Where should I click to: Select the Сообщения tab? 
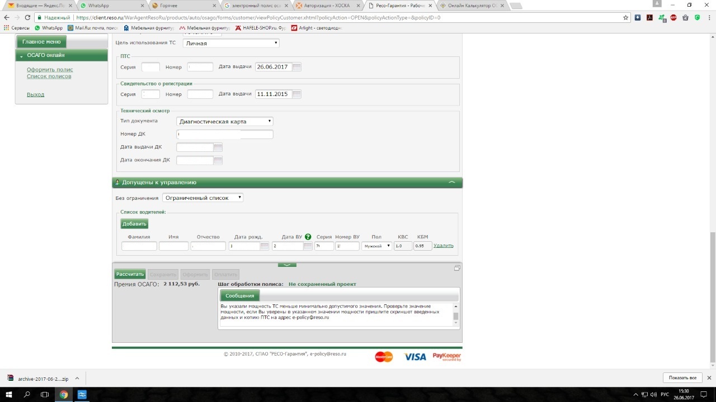pos(240,296)
